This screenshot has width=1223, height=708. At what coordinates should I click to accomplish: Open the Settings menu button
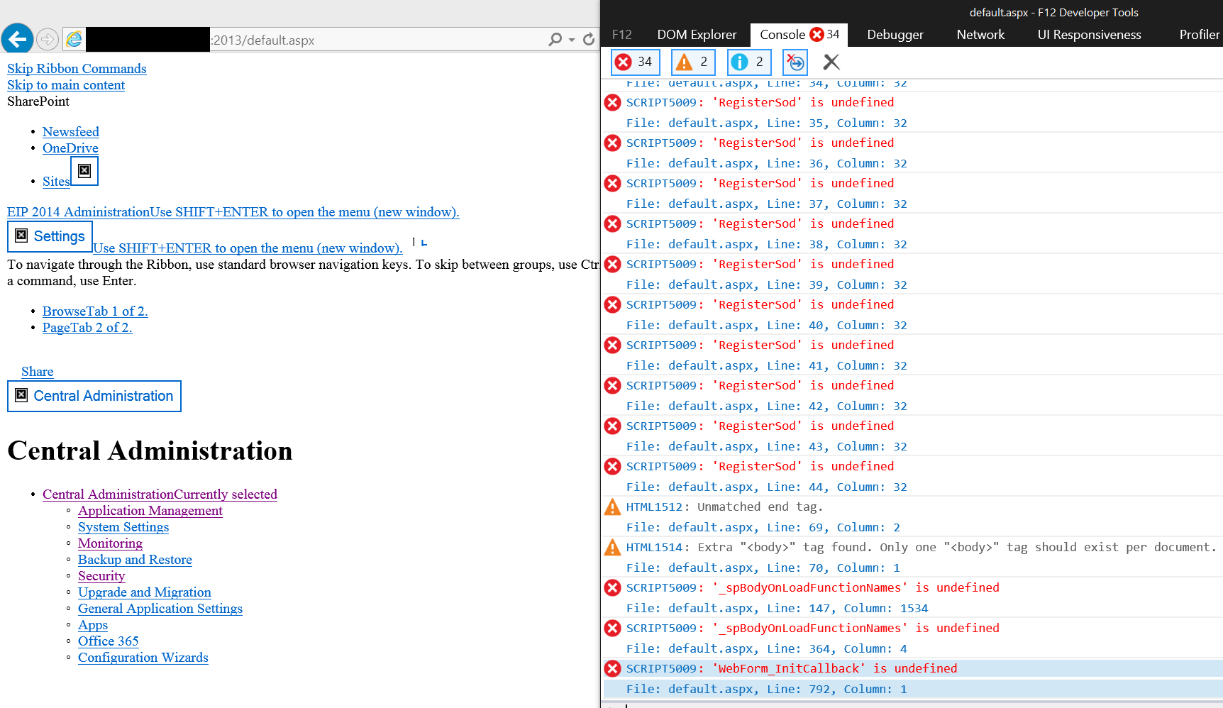pos(50,236)
